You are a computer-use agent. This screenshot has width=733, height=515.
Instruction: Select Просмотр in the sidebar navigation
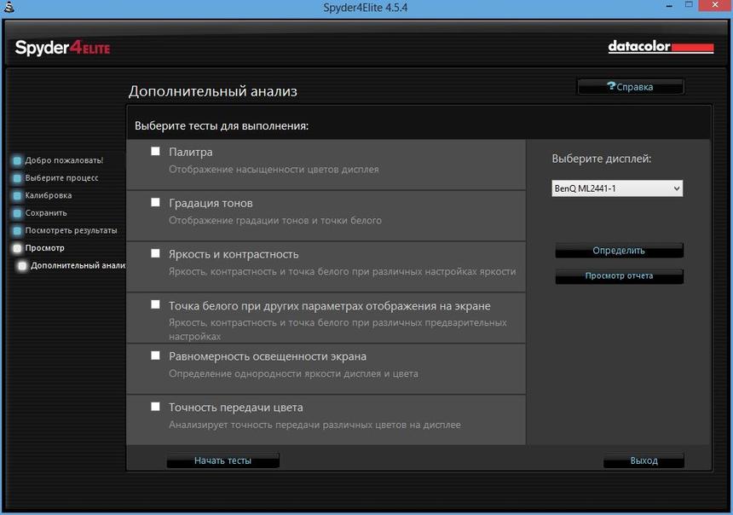(x=47, y=247)
